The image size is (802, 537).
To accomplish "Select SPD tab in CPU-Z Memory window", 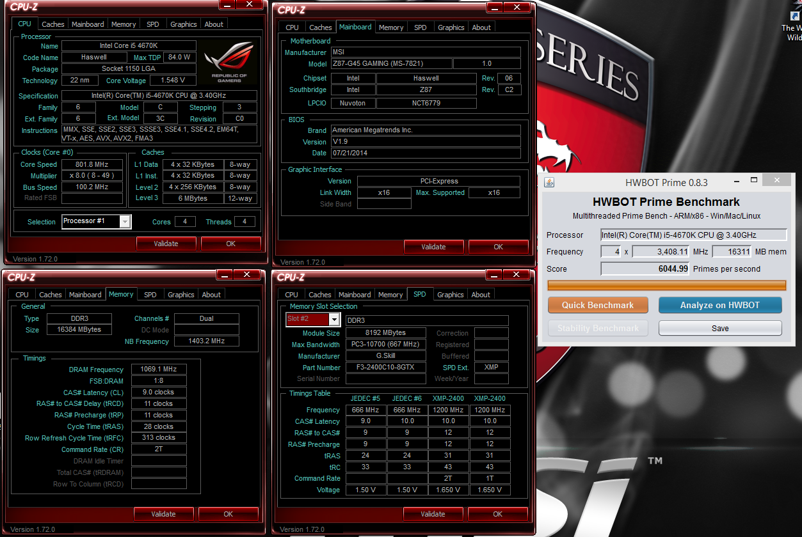I will [150, 295].
